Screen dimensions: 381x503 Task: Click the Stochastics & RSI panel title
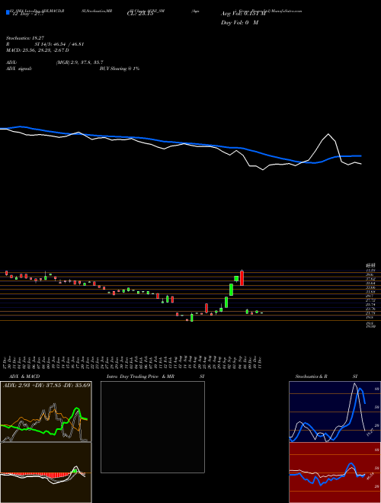326,376
